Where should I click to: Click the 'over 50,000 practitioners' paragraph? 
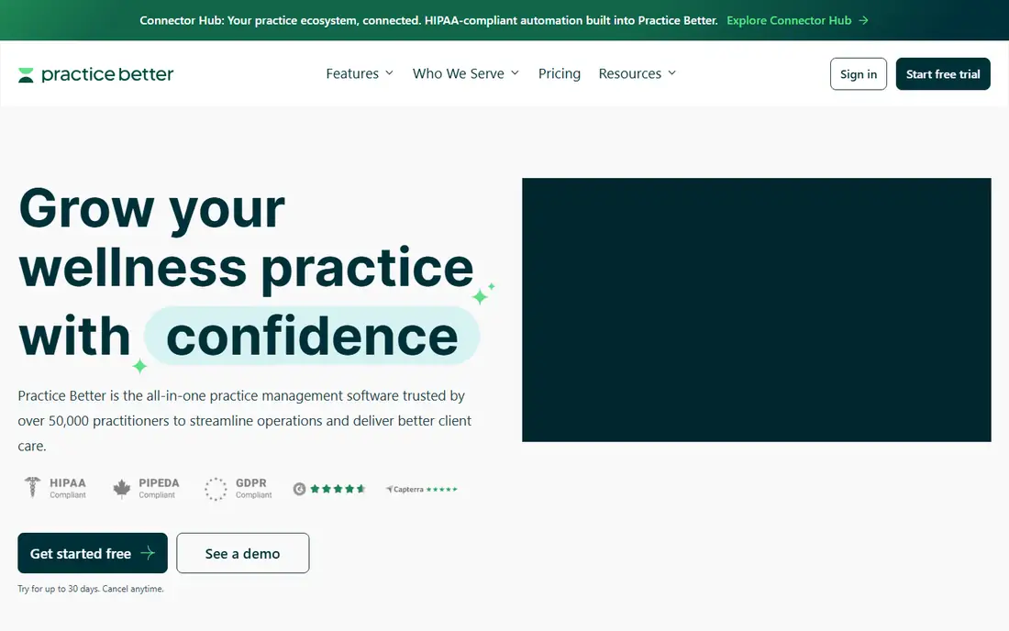pyautogui.click(x=245, y=421)
